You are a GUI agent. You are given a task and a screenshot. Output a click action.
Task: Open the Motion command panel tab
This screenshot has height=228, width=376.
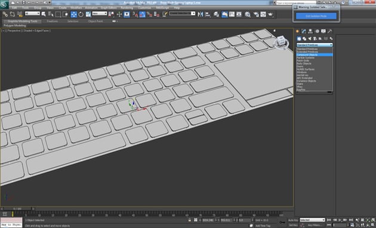pyautogui.click(x=317, y=31)
